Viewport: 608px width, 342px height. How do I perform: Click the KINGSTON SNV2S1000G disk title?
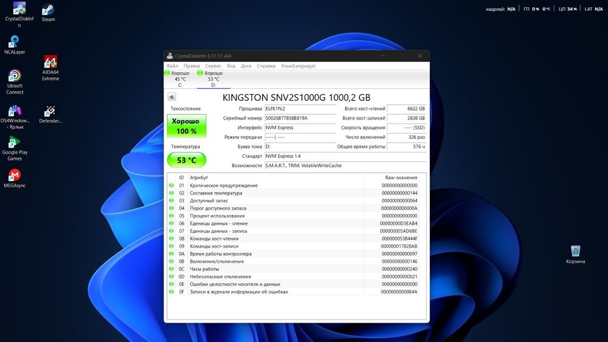coord(296,98)
